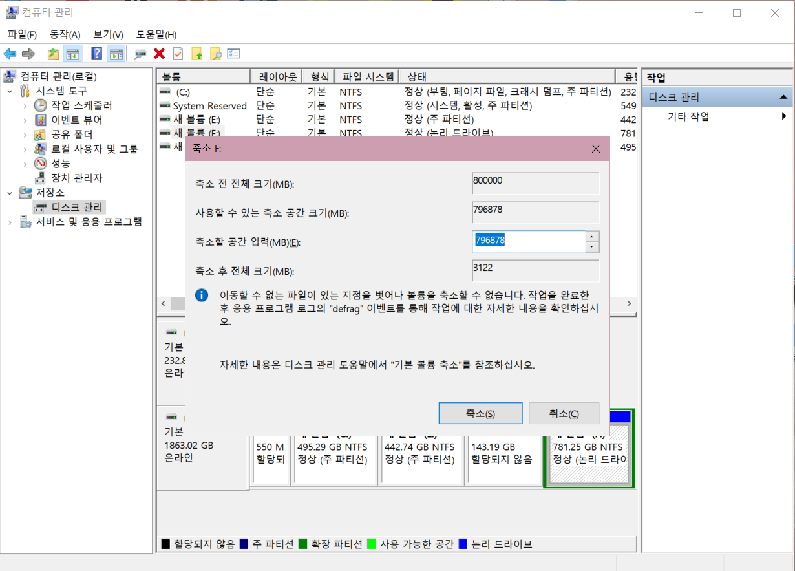Click the checkmark document toolbar icon
795x571 pixels.
pyautogui.click(x=176, y=54)
